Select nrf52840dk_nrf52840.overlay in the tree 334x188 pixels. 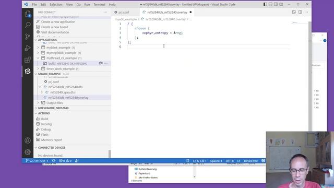pos(68,98)
